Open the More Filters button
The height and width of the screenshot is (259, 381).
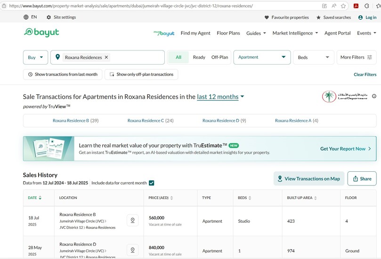[x=357, y=58]
